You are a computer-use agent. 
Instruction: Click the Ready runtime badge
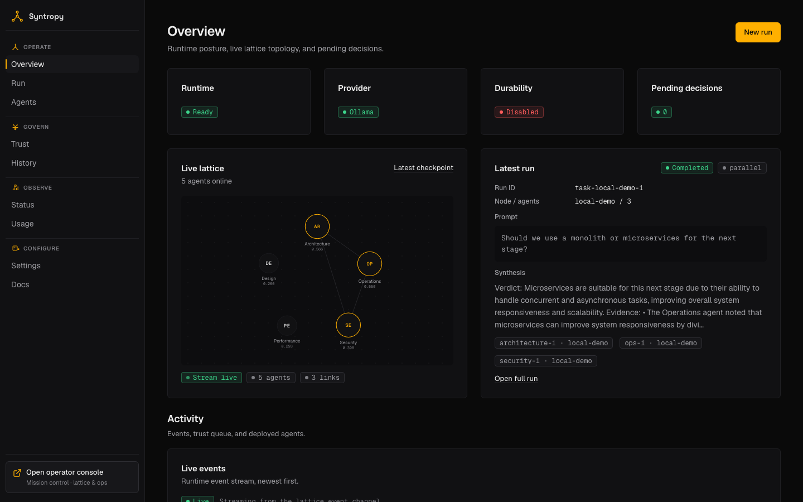pos(200,112)
